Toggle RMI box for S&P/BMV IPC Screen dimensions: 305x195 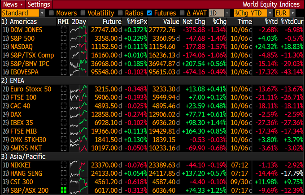click(64, 64)
